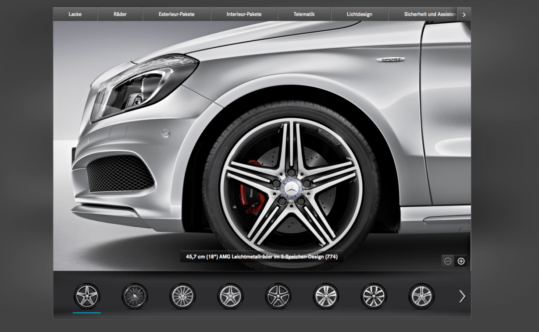Switch to the Räder tab
The image size is (539, 332).
pos(120,14)
